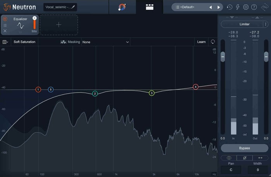Toggle the invert phase icon
271x177 pixels.
(245, 158)
